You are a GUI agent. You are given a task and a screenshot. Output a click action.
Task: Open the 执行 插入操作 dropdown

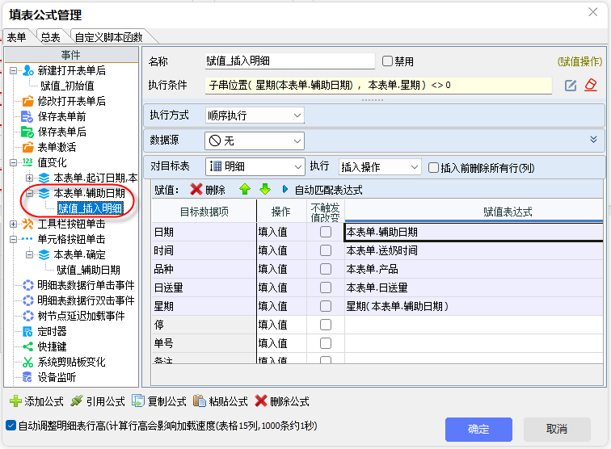tap(380, 167)
